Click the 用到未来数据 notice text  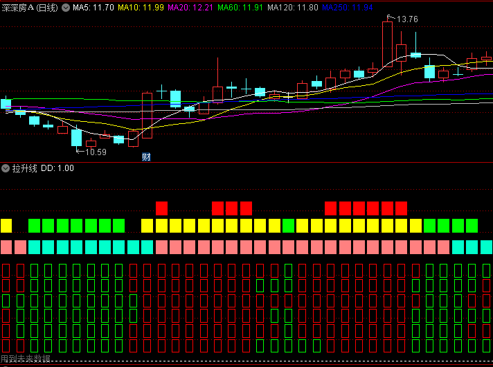tap(26, 359)
